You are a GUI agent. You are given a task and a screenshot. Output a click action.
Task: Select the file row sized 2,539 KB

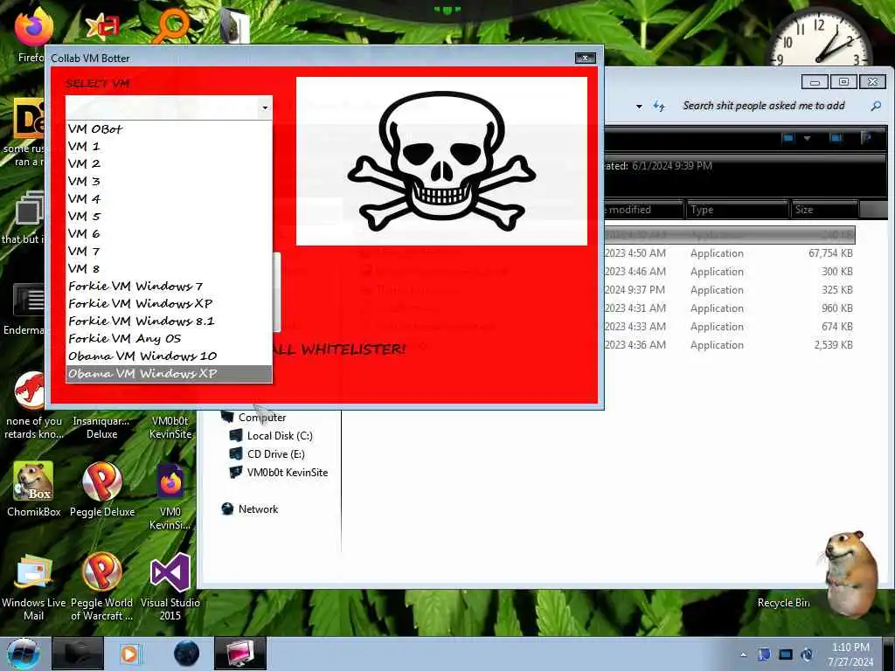730,345
